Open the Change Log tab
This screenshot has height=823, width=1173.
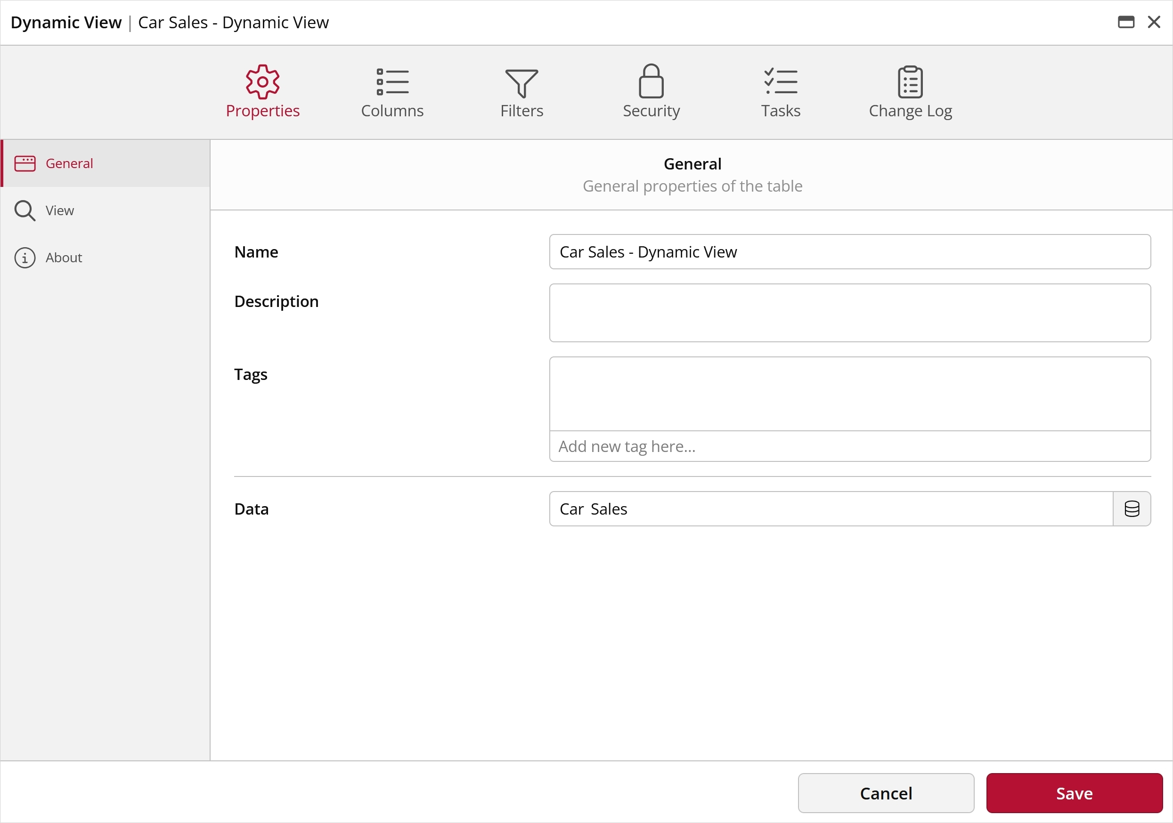pyautogui.click(x=911, y=92)
